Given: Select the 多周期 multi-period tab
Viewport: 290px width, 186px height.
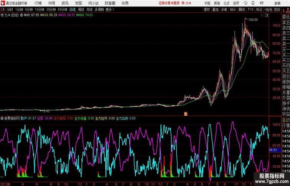Looking at the screenshot, I should point(99,10).
